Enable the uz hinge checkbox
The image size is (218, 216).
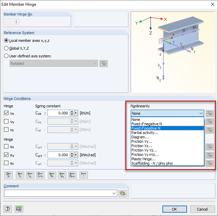[x=6, y=129]
